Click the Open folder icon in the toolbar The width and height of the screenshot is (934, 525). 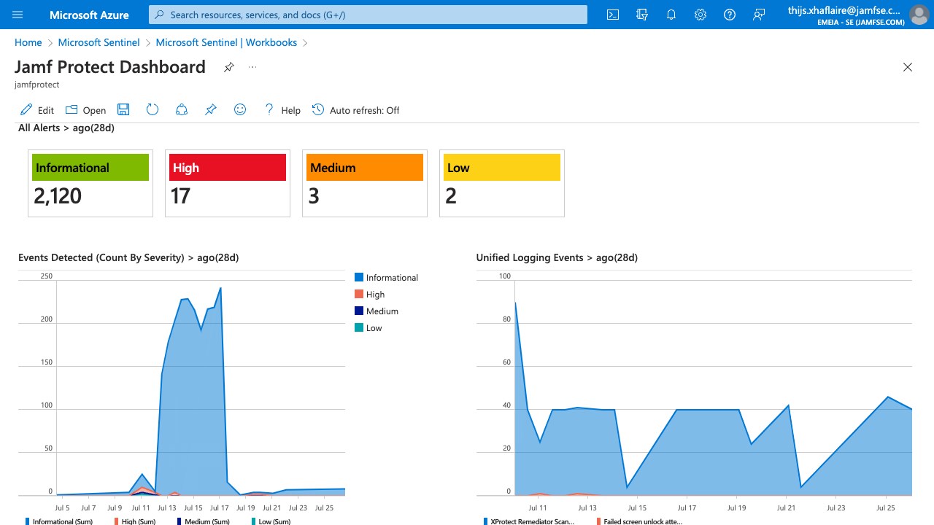click(72, 110)
